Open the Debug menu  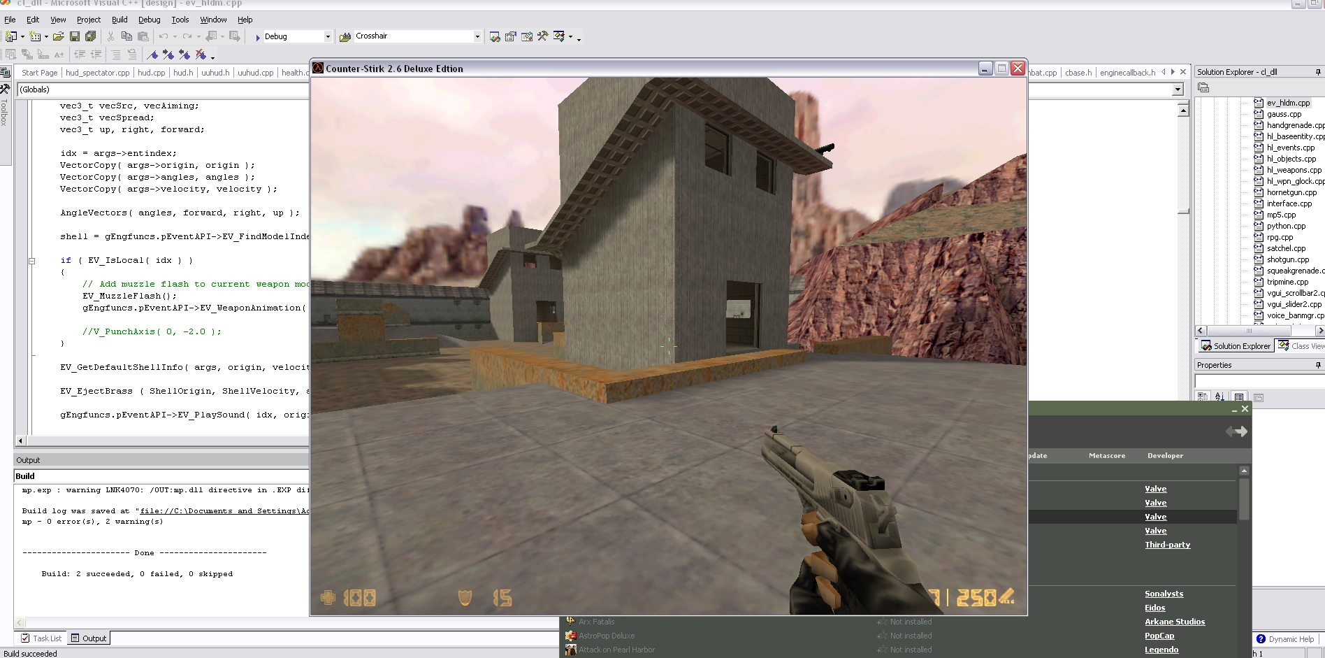149,20
